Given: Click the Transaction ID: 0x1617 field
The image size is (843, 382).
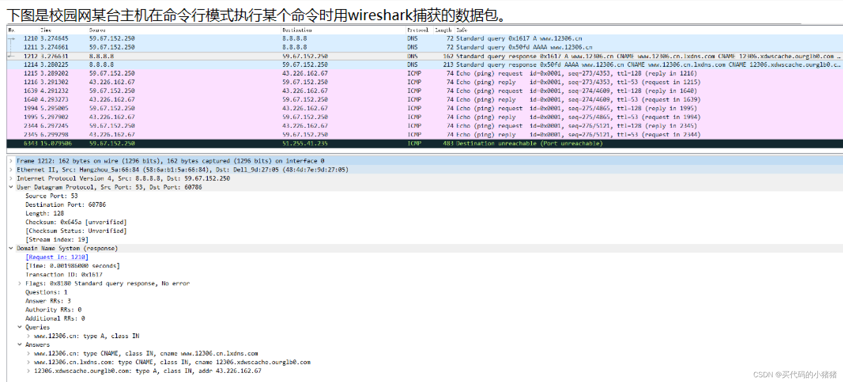Looking at the screenshot, I should pyautogui.click(x=64, y=274).
